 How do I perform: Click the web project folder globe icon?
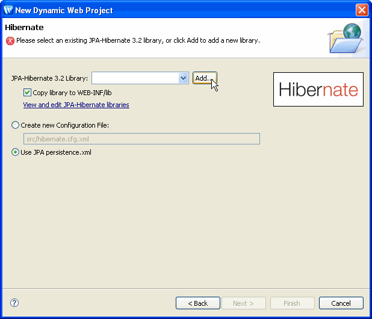346,38
